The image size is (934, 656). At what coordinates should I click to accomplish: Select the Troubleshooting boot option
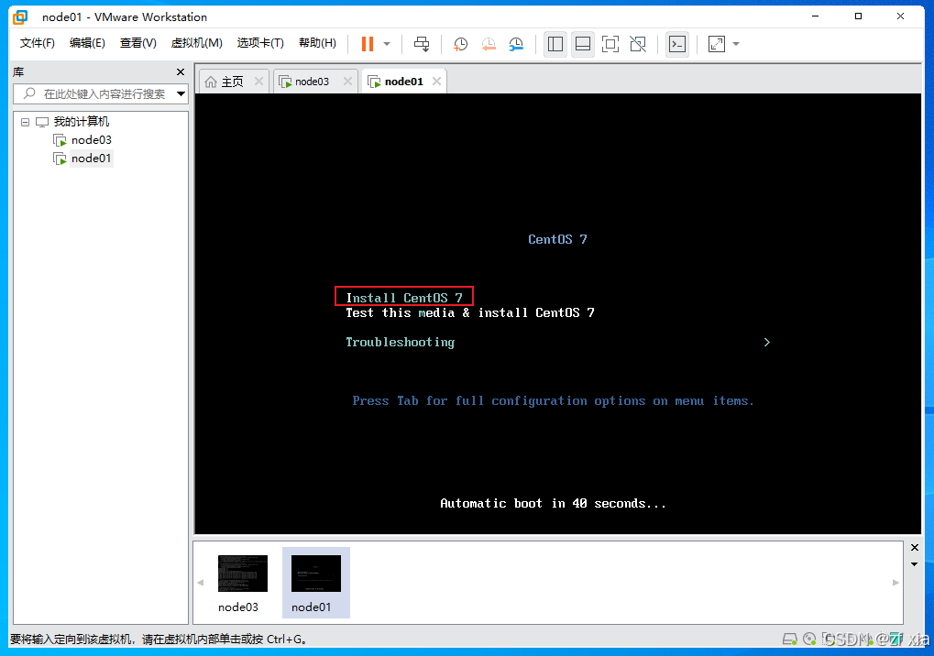[401, 343]
